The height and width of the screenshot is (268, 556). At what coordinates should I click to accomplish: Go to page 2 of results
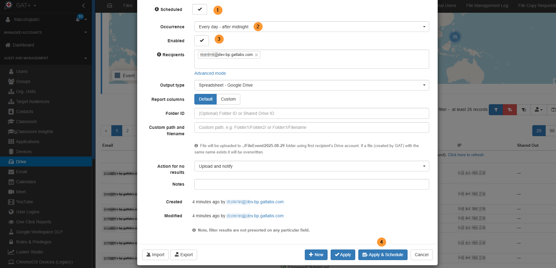[127, 131]
